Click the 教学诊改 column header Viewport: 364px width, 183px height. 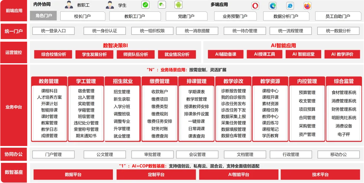pos(233,81)
